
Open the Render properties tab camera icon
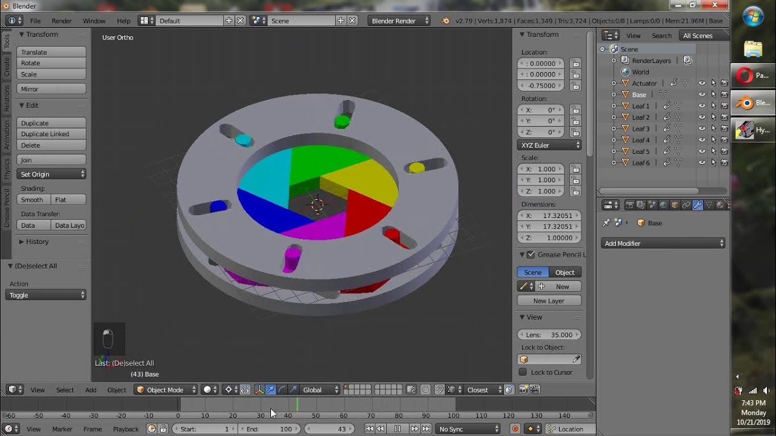tap(630, 205)
